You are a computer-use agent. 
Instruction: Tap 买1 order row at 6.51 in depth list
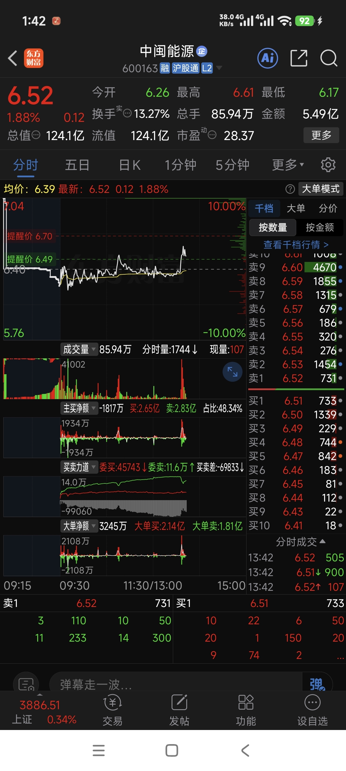(x=296, y=401)
